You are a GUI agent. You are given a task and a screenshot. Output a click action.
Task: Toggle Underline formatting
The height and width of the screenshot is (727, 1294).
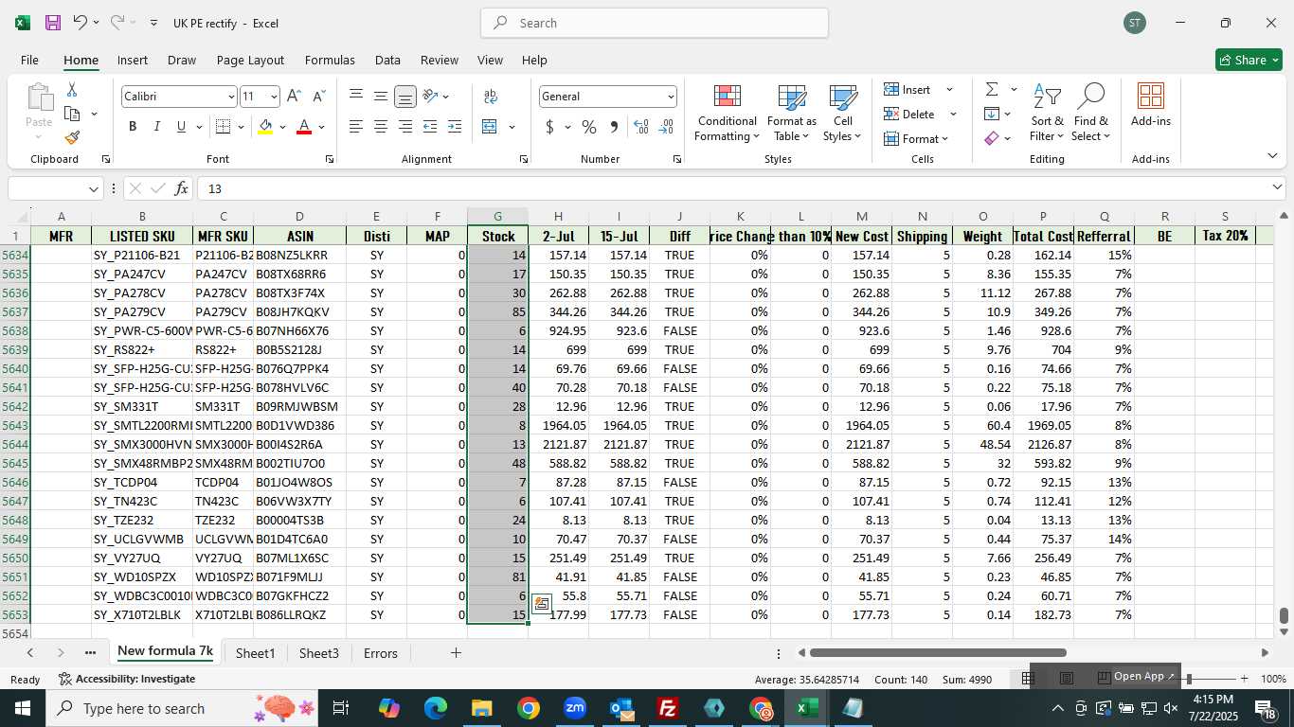tap(181, 127)
